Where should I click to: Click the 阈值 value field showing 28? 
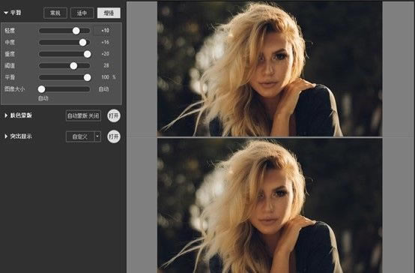[x=105, y=65]
